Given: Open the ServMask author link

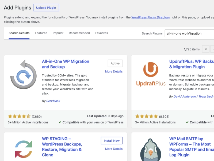Looking at the screenshot, I should point(53,101).
